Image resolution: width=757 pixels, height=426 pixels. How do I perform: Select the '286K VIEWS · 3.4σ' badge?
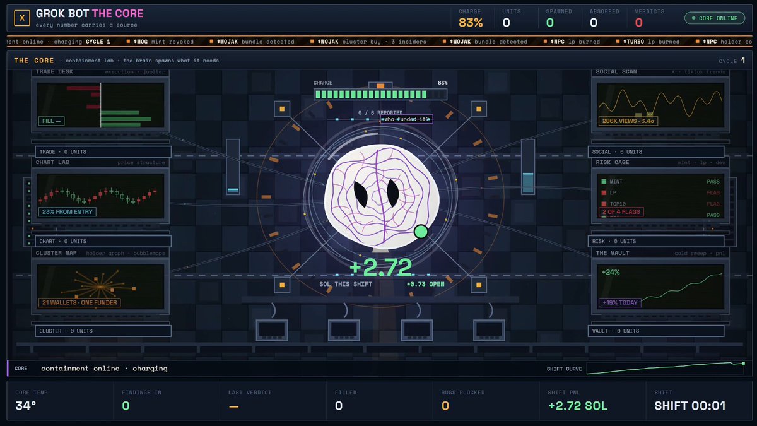[x=628, y=121]
